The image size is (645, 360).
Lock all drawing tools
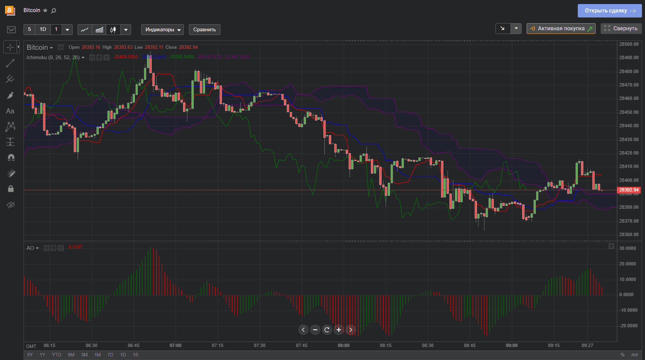(x=11, y=189)
